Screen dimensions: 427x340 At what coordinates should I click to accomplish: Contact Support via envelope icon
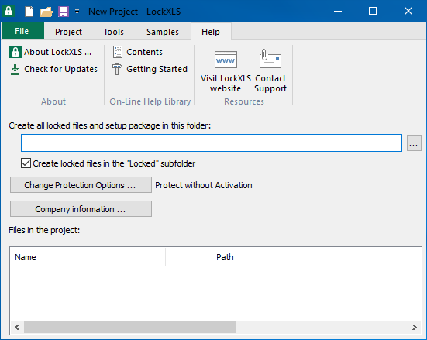coord(270,71)
